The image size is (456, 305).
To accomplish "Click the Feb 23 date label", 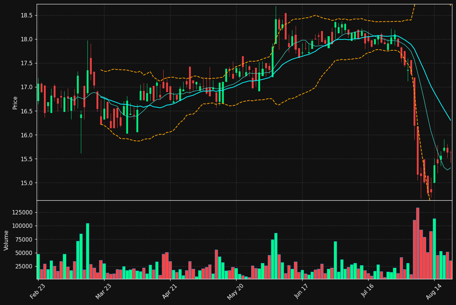I will (38, 291).
